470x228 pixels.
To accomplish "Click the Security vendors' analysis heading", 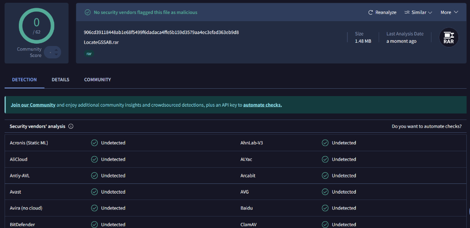I will (x=38, y=126).
